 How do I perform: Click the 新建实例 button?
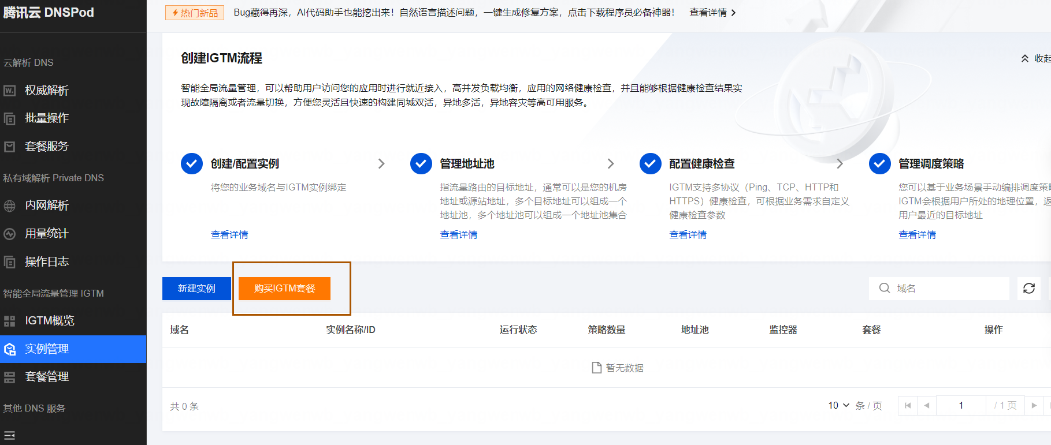tap(196, 289)
